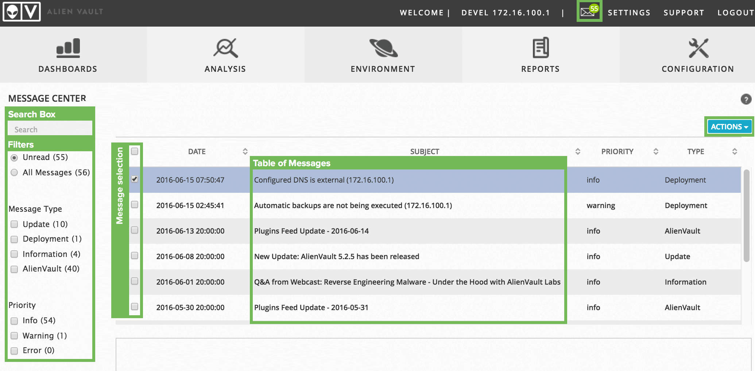Screen dimensions: 755x371
Task: Open the Plugins Feed Update - 2016-06-14 message
Action: pos(311,231)
